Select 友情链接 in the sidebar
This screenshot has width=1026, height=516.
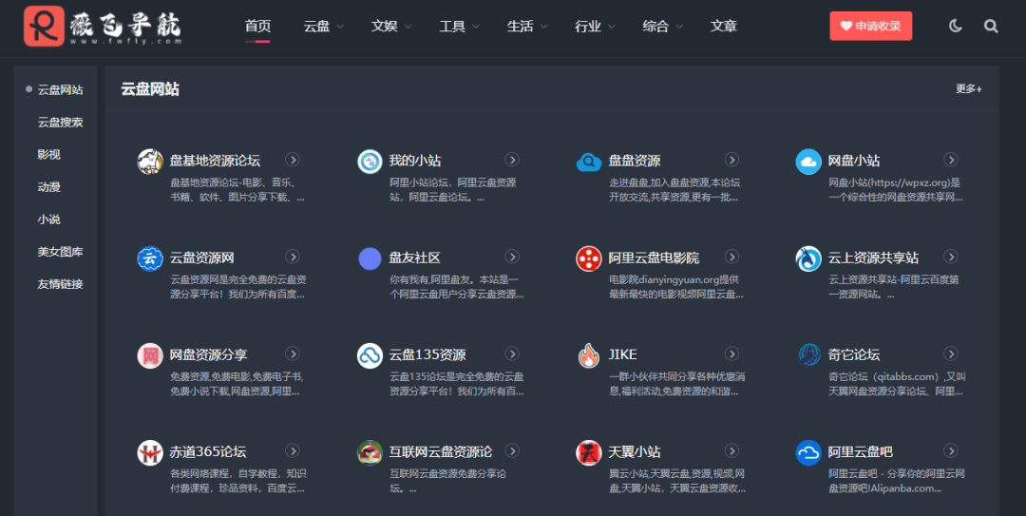[x=60, y=284]
